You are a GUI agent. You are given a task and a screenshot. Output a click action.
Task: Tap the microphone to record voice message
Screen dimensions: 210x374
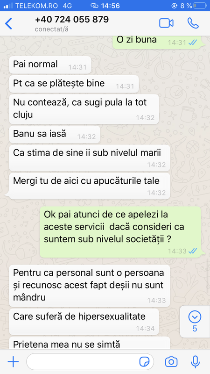pyautogui.click(x=195, y=361)
